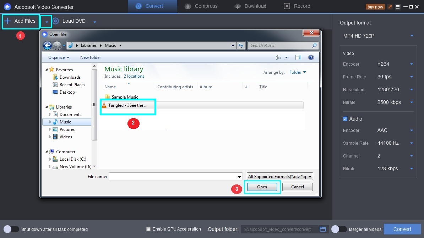424x238 pixels.
Task: Toggle Shut down after all task completed
Action: tap(11, 229)
